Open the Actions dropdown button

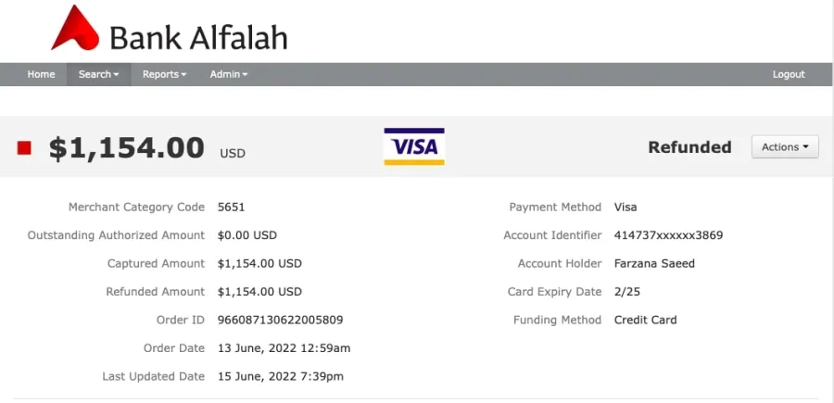click(x=785, y=146)
